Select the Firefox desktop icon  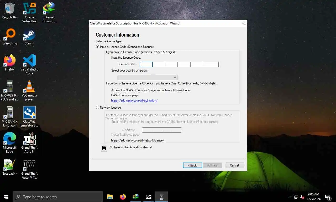click(10, 63)
